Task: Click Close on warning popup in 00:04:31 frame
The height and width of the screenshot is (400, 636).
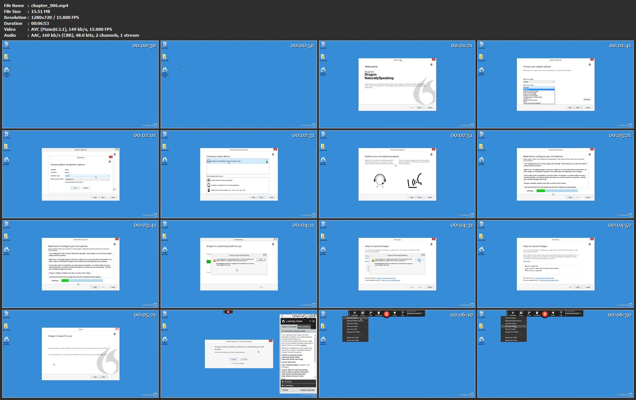Action: coord(419,260)
